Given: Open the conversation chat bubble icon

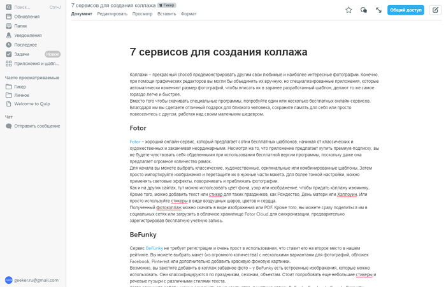Looking at the screenshot, I should (364, 10).
